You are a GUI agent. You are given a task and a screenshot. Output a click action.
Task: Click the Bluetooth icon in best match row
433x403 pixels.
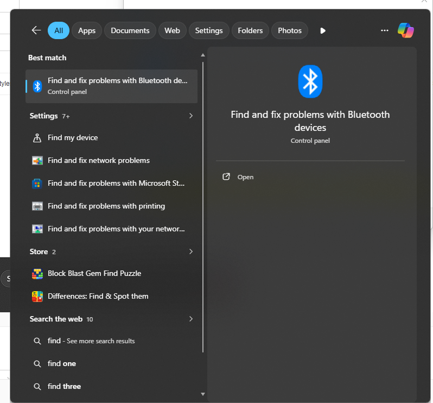point(37,86)
